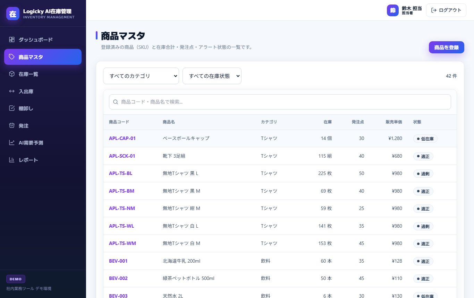Screen dimensions: 474x298
Task: Click the 42 件 count label
Action: 451,76
